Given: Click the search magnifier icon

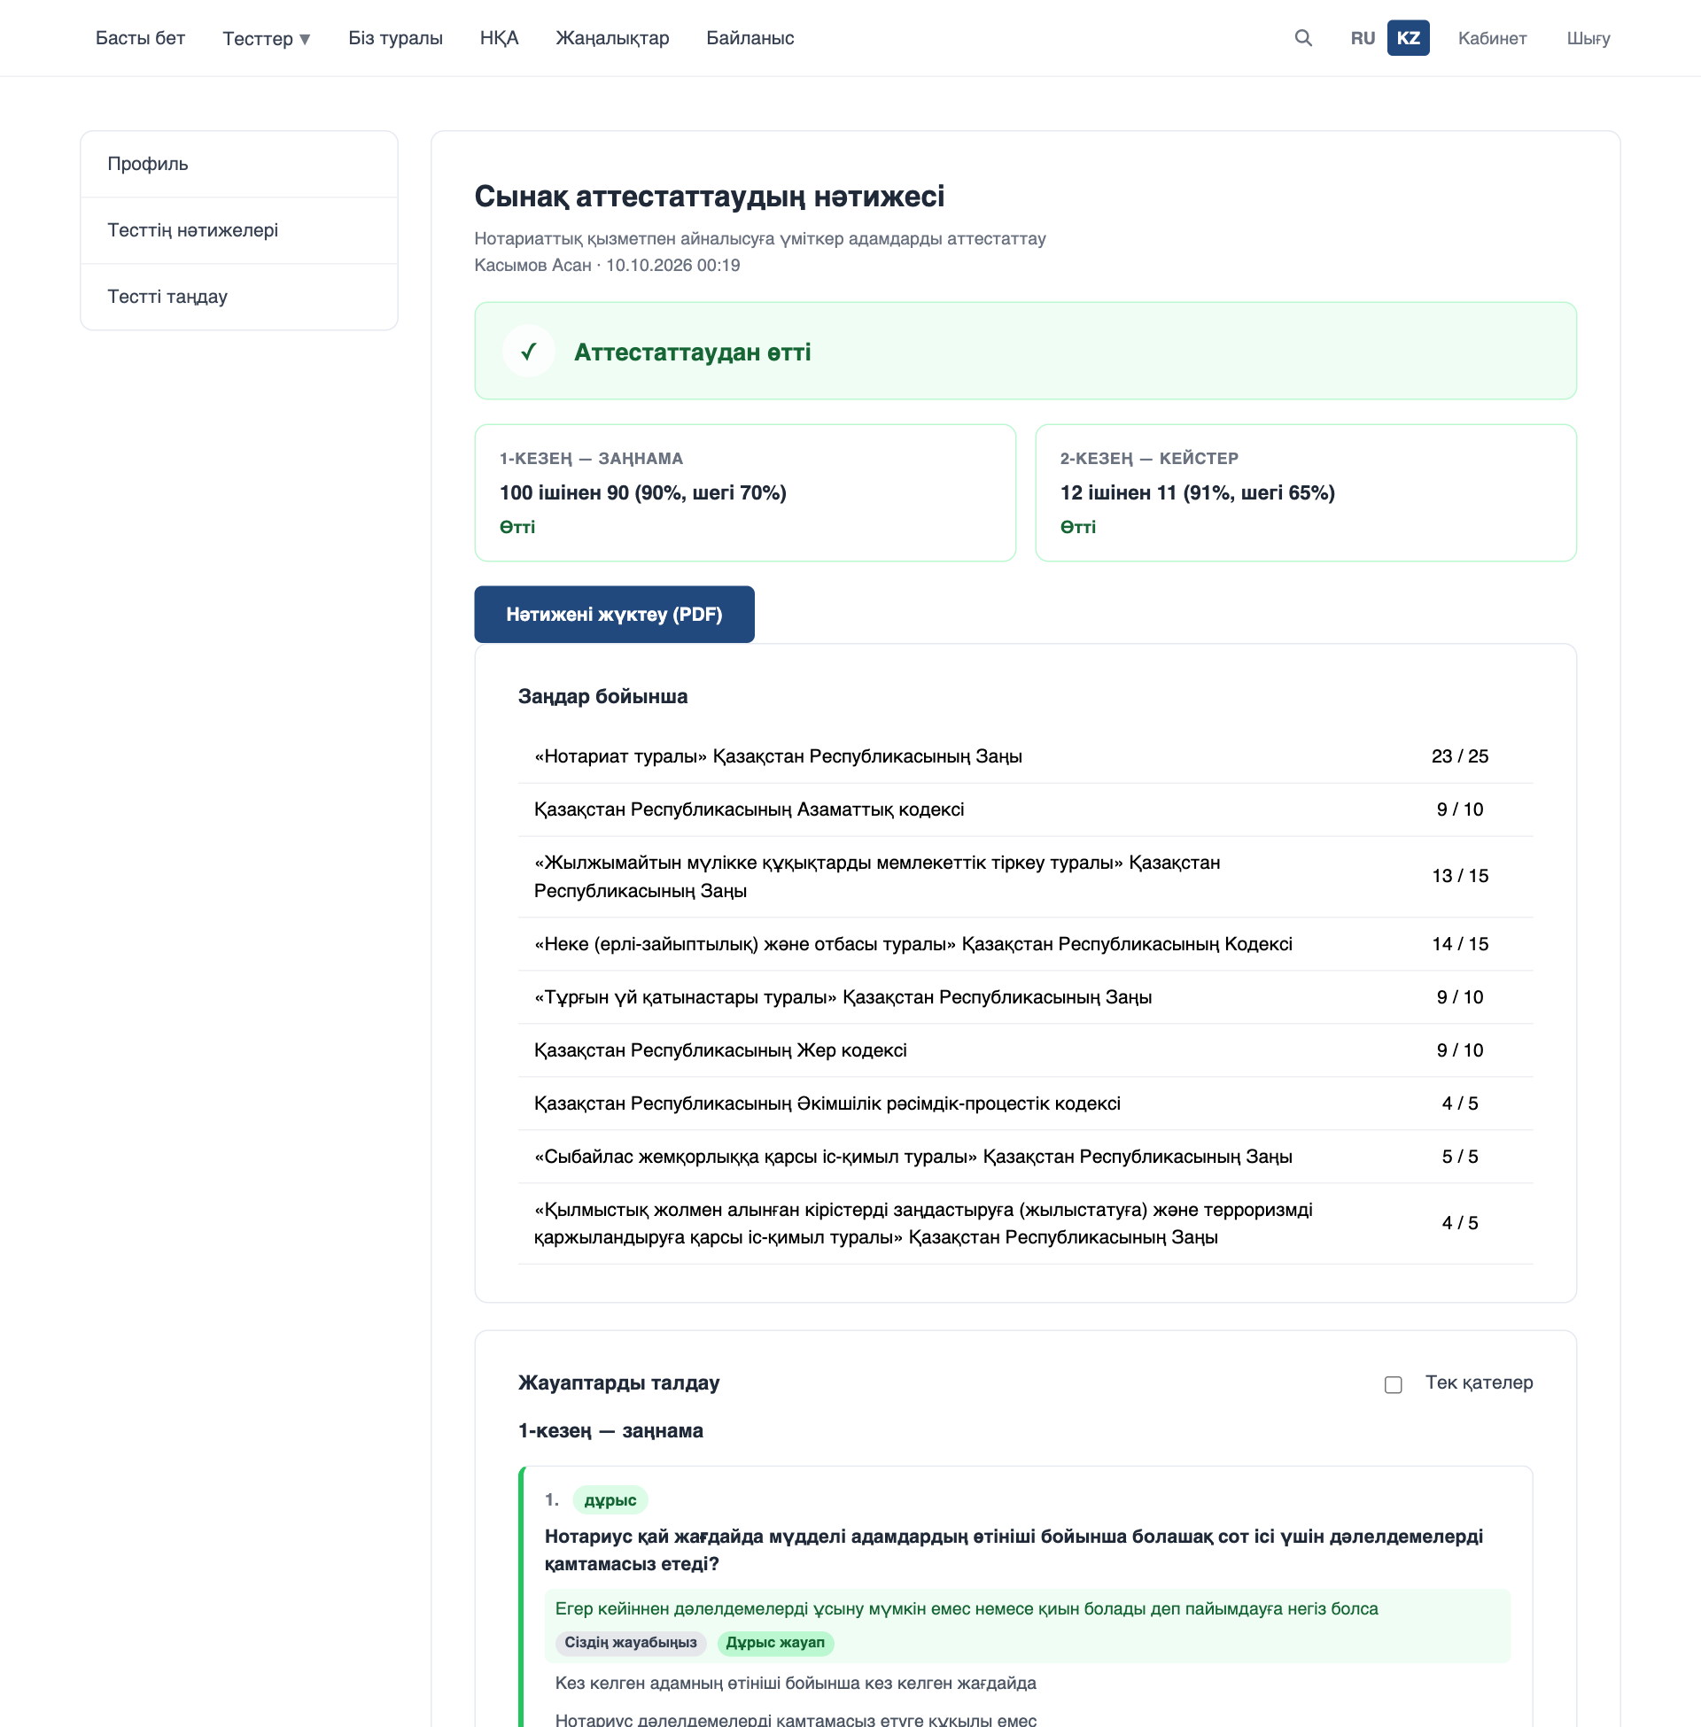Looking at the screenshot, I should [x=1302, y=37].
